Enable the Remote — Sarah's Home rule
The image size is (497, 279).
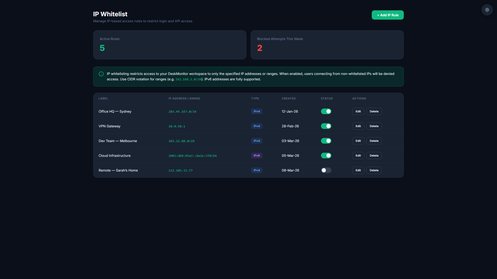tap(326, 170)
